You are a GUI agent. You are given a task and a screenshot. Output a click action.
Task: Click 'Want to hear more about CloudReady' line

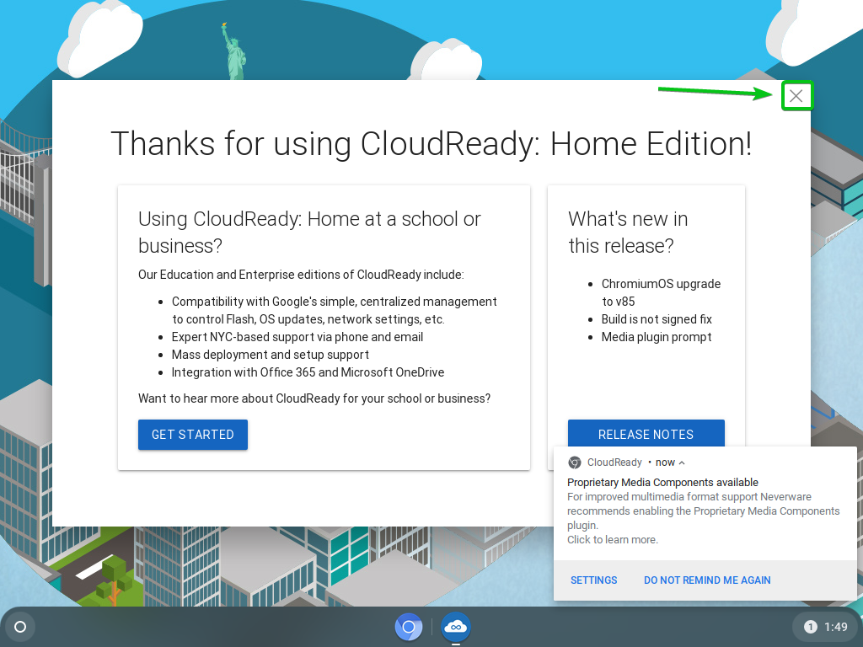[314, 398]
